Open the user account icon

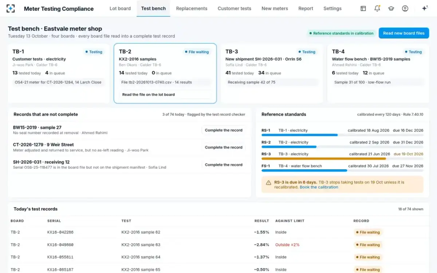405,8
